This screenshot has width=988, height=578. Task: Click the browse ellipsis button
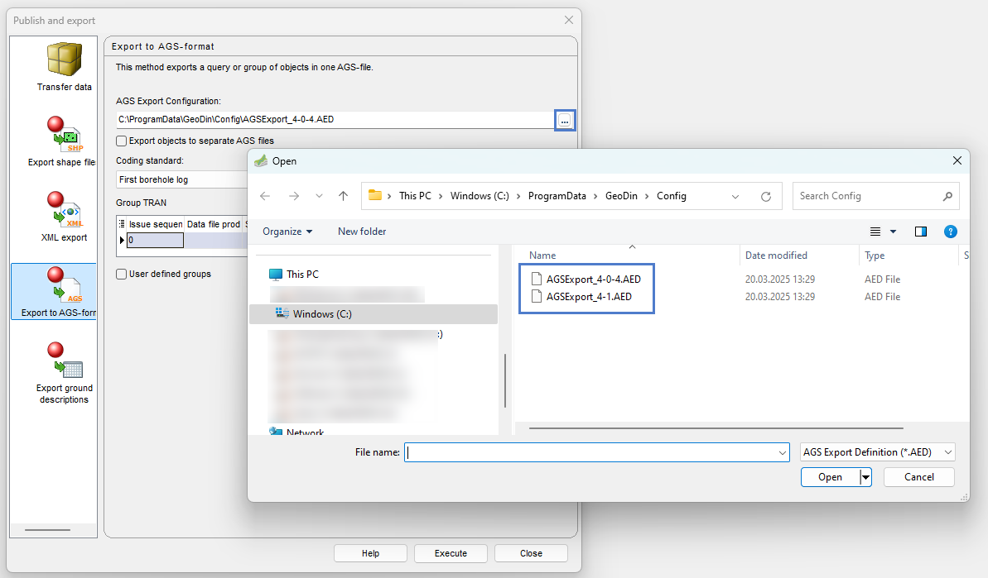click(x=565, y=120)
